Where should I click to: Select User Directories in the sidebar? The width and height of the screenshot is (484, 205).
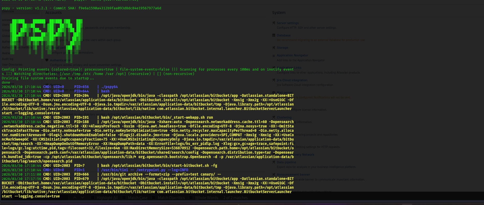(12, 65)
